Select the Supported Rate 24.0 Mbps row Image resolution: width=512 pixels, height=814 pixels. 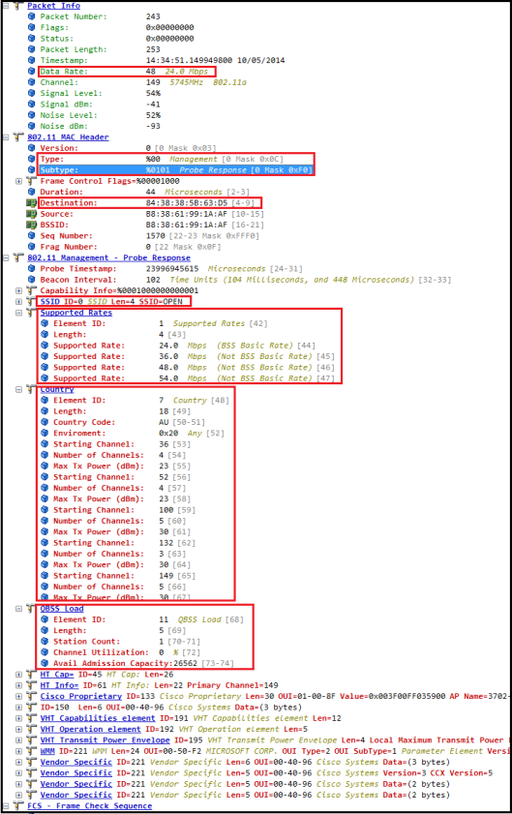coord(178,346)
